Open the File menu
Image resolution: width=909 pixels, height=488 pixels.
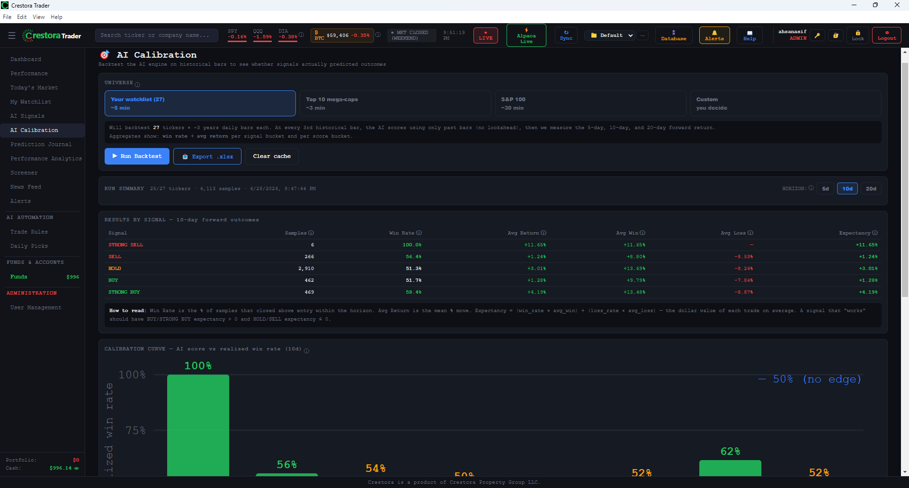[7, 17]
